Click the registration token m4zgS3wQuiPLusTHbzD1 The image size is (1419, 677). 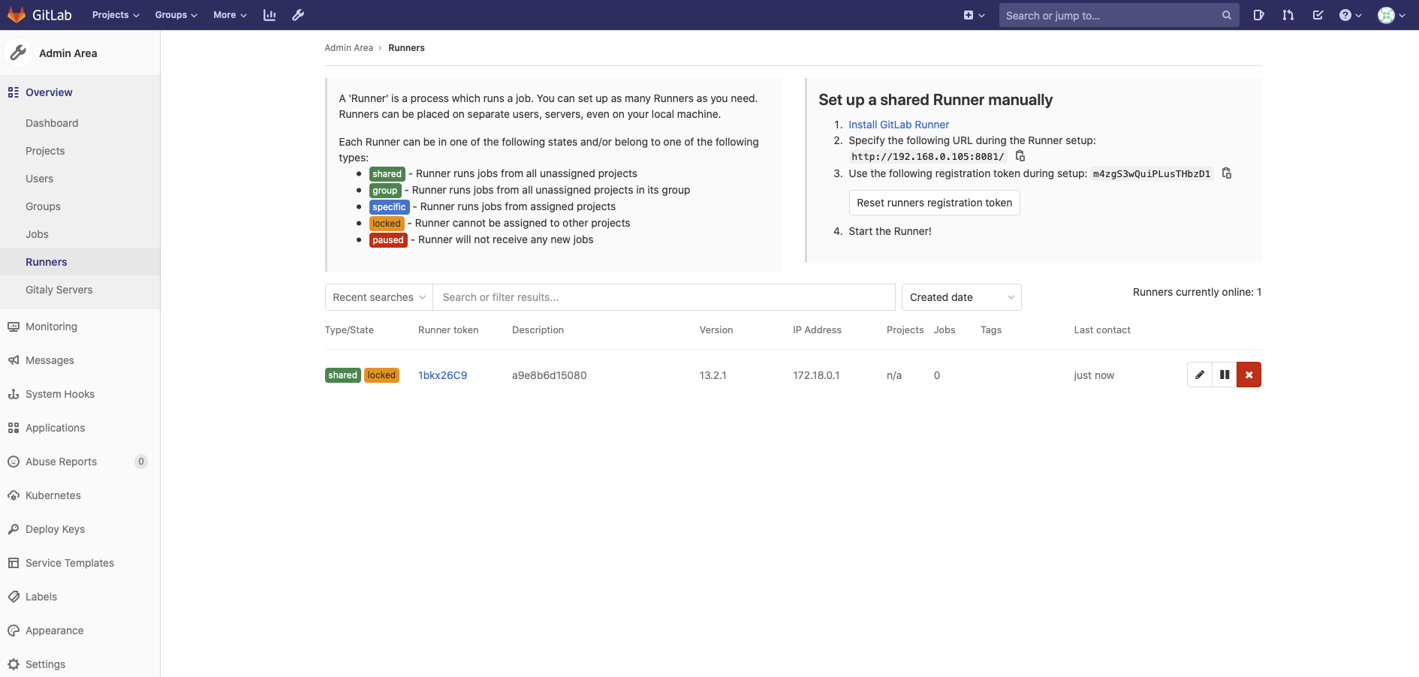1152,173
